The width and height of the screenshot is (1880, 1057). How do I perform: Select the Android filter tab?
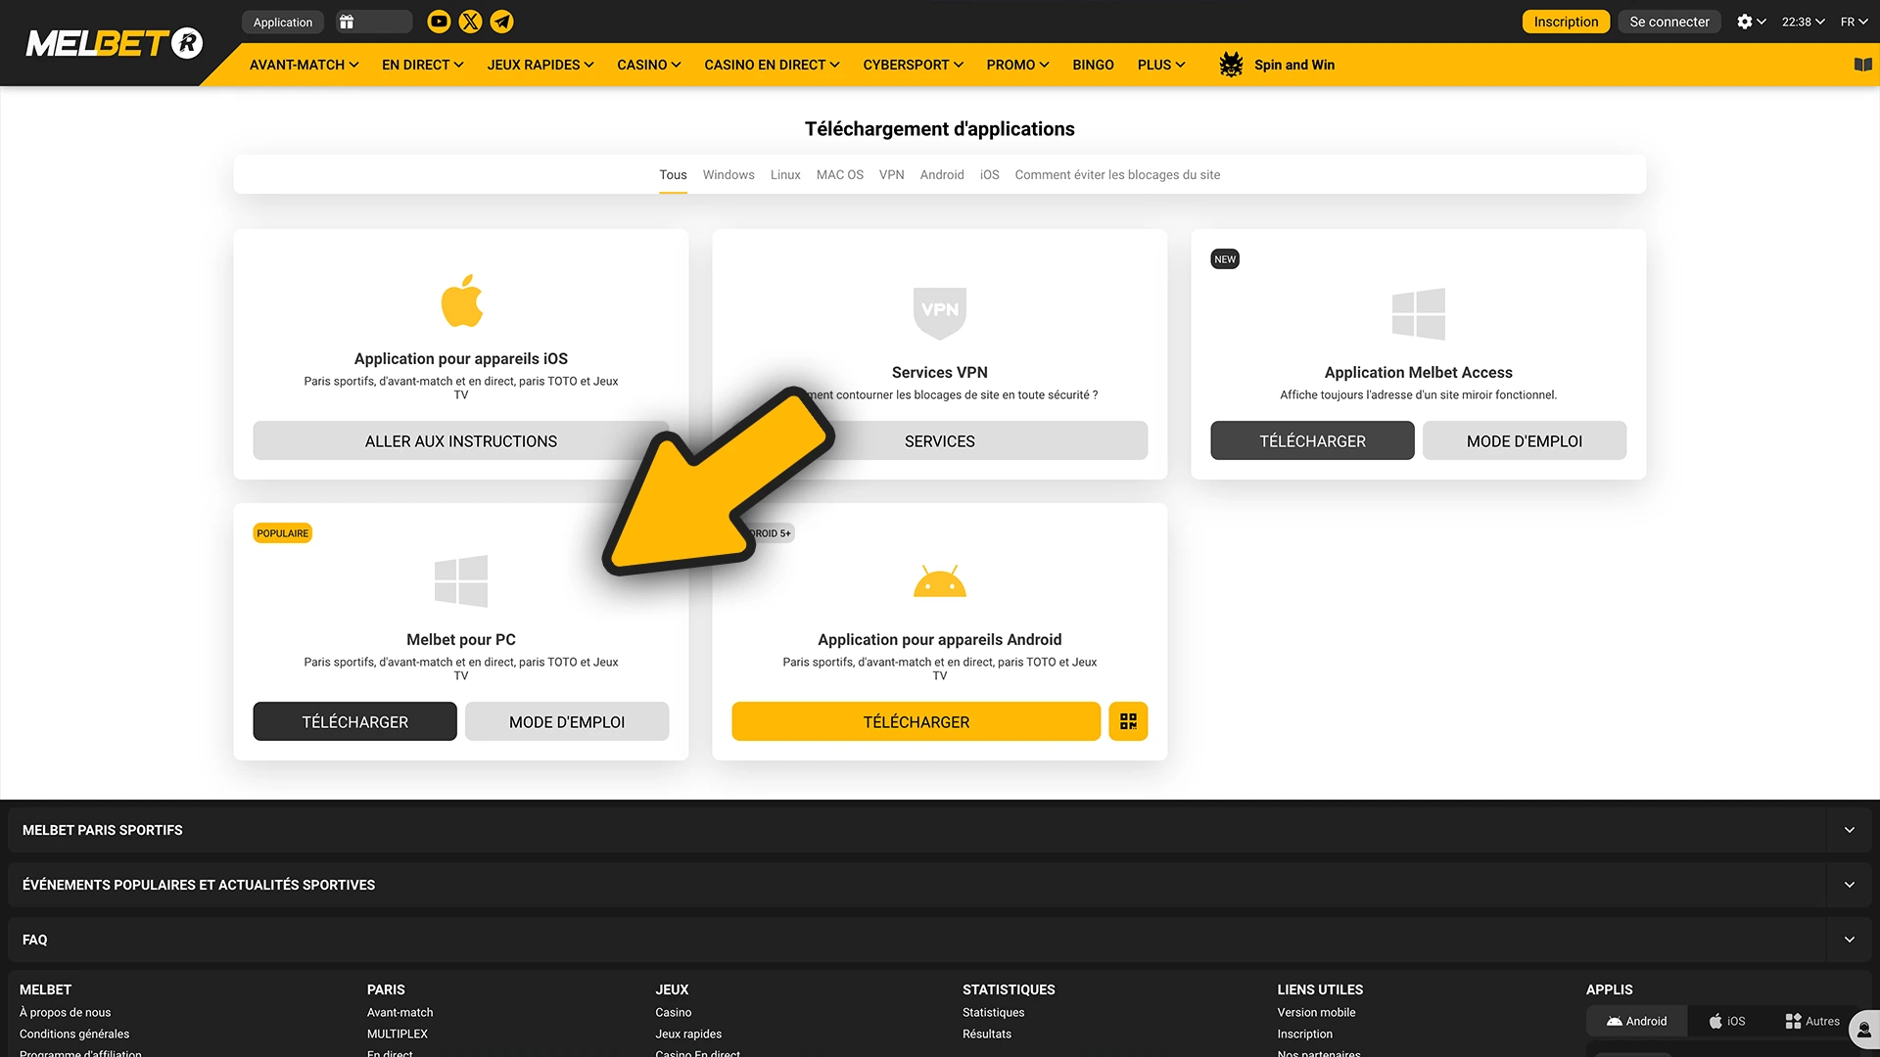pyautogui.click(x=941, y=175)
